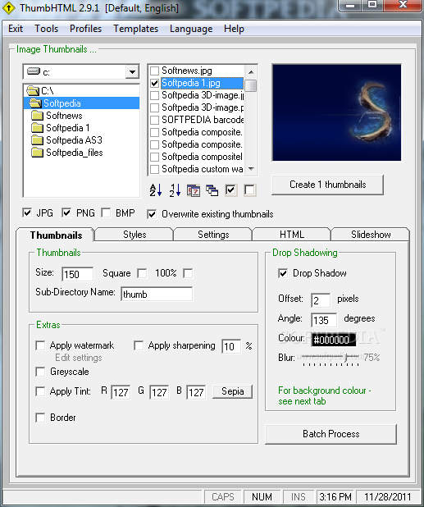The height and width of the screenshot is (507, 424).
Task: Click Create 1 thumbnails button
Action: (x=328, y=185)
